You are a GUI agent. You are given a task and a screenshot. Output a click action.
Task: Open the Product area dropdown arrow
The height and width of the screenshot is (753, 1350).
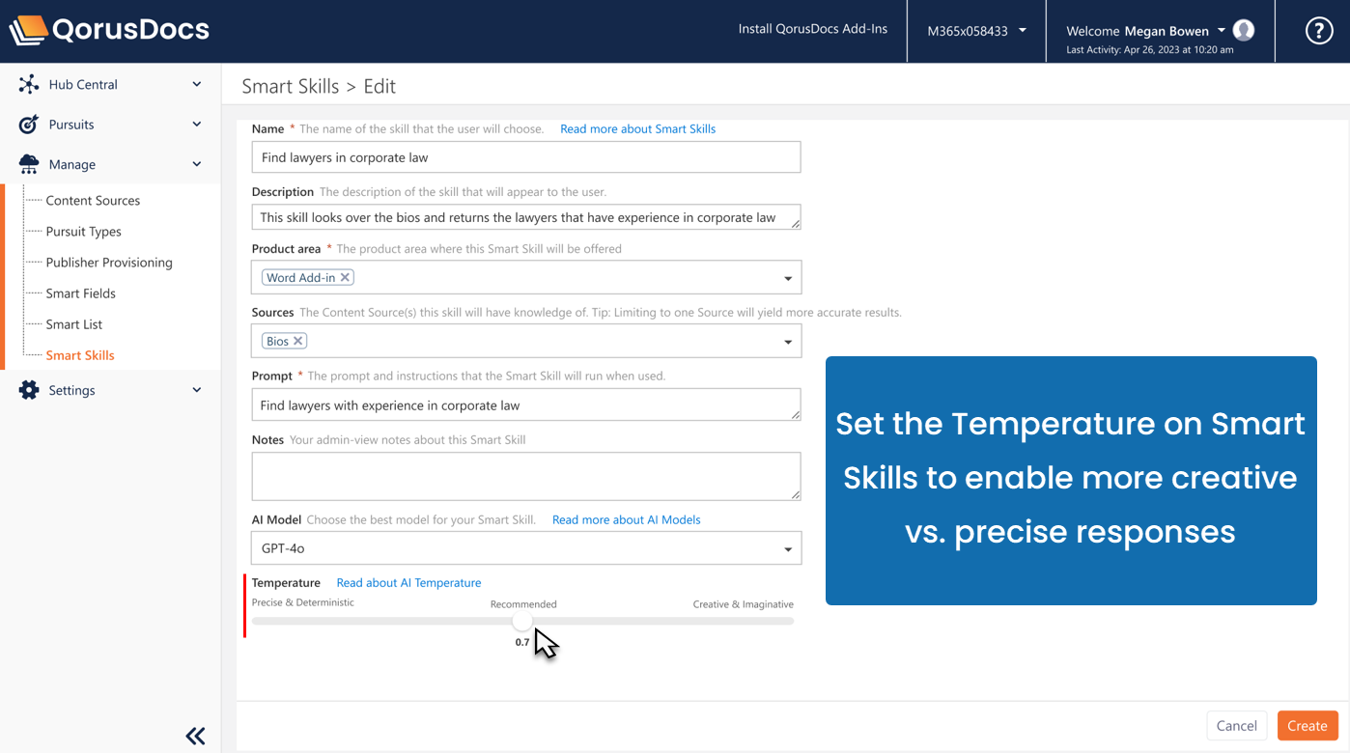pos(788,279)
